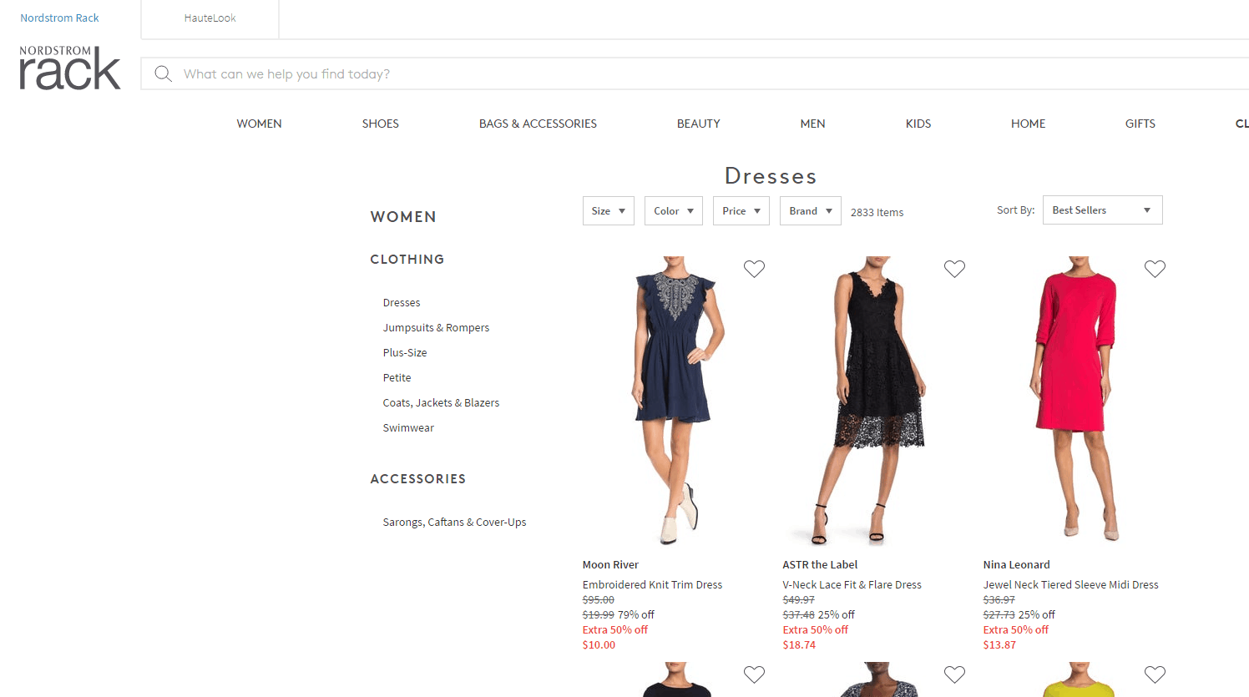Favorite the yellow item in second row
The width and height of the screenshot is (1249, 697).
coord(1155,674)
